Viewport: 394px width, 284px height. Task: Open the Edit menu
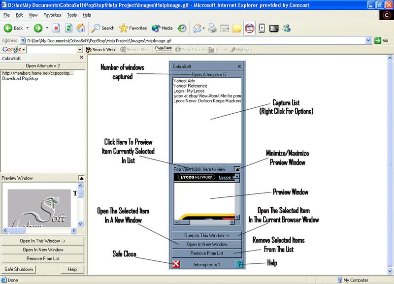click(19, 15)
